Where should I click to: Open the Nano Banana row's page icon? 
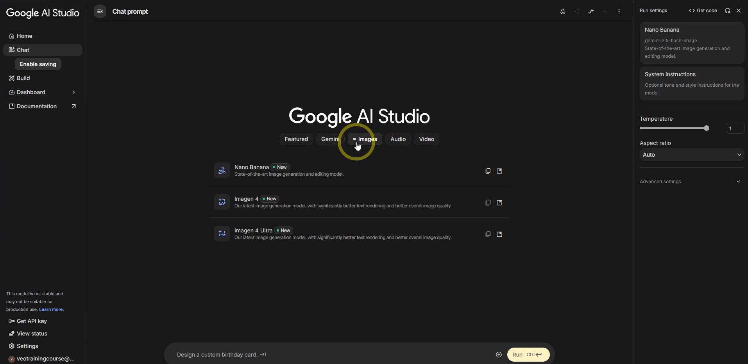point(499,171)
